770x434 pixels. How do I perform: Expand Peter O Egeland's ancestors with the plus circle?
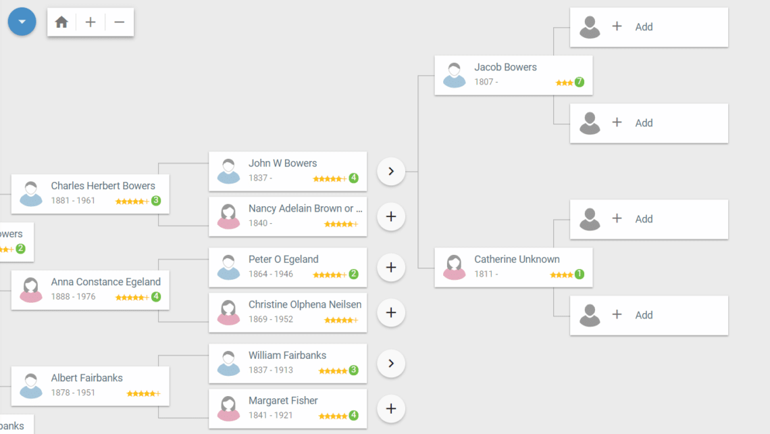390,267
